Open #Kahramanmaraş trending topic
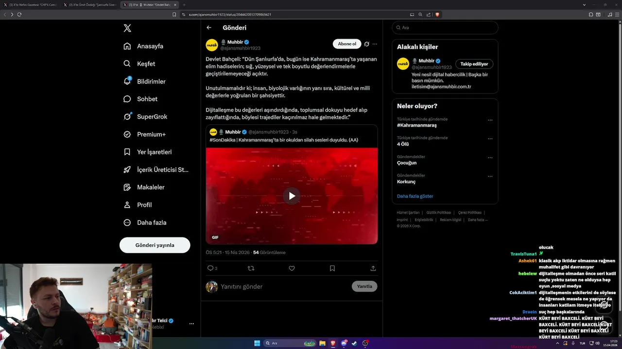The image size is (622, 349). (417, 125)
